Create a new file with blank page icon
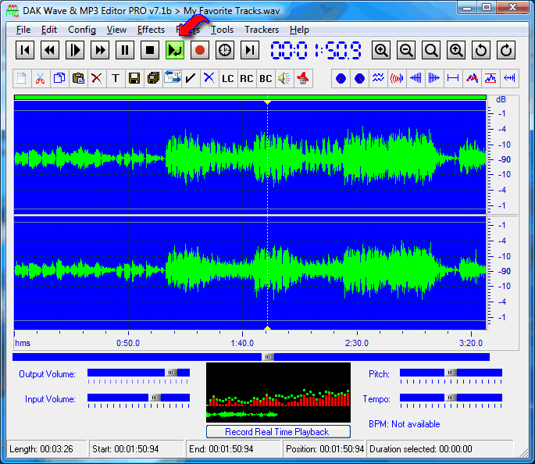This screenshot has height=464, width=535. pyautogui.click(x=22, y=78)
